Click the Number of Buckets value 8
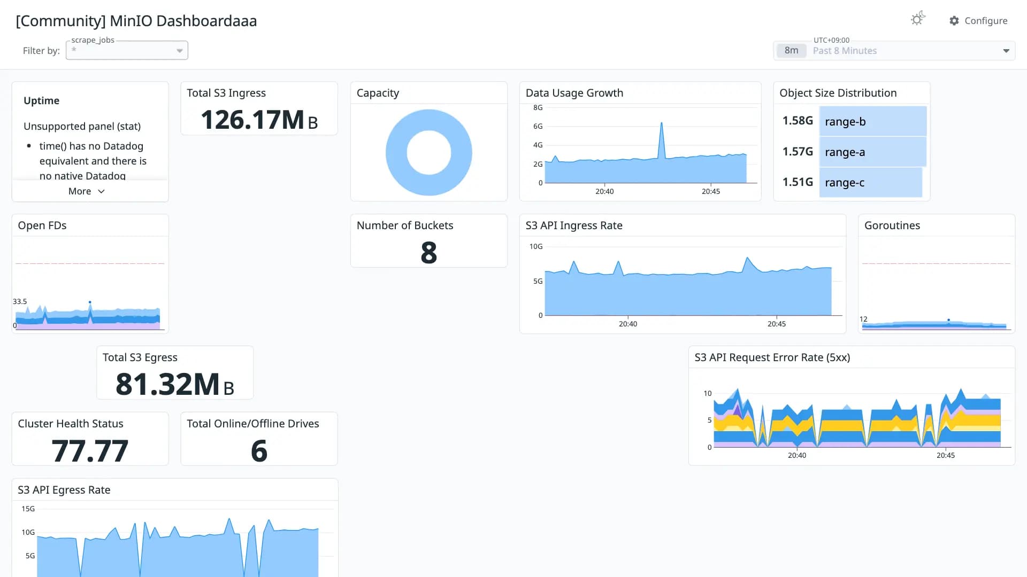The height and width of the screenshot is (577, 1027). pyautogui.click(x=429, y=253)
